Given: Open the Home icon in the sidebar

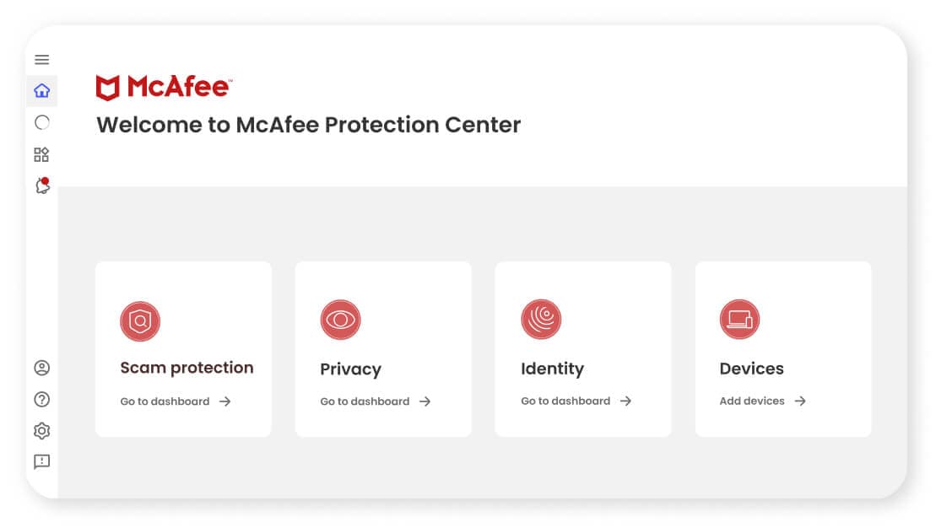Looking at the screenshot, I should [x=41, y=90].
